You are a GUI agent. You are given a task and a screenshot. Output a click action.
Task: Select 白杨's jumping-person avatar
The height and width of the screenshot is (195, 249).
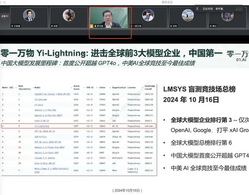[x=188, y=15]
